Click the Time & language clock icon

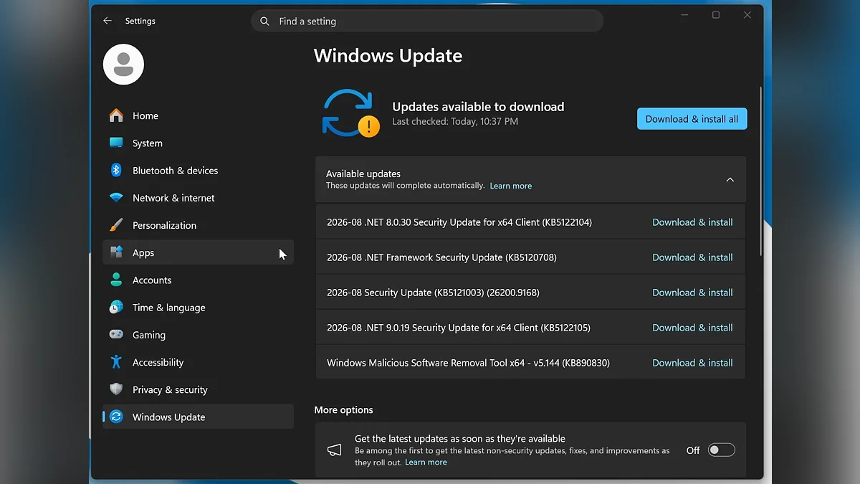pyautogui.click(x=116, y=307)
